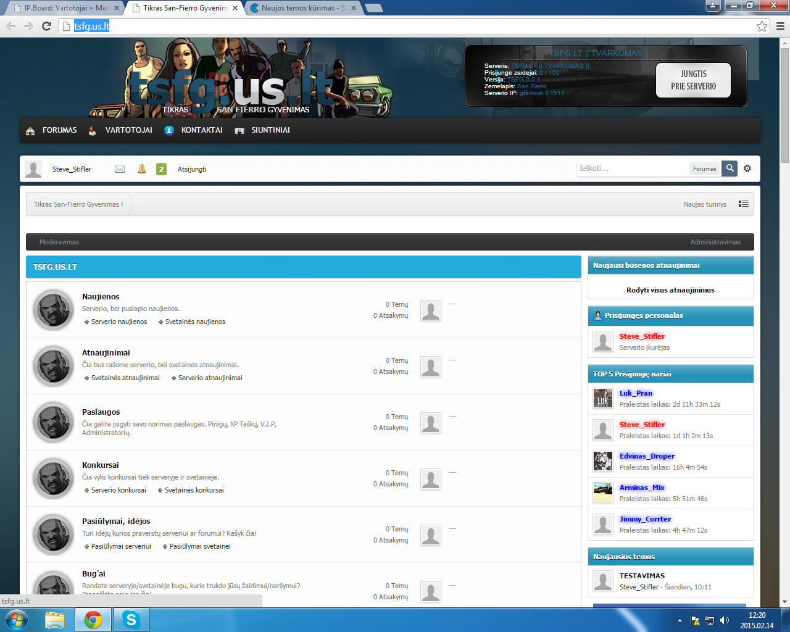Collapse the TSFG.US.LT category header
The height and width of the screenshot is (632, 790).
point(304,267)
